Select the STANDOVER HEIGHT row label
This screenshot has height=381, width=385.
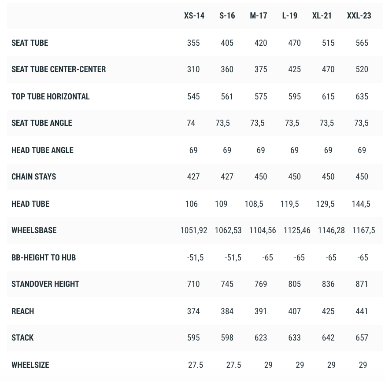click(45, 284)
